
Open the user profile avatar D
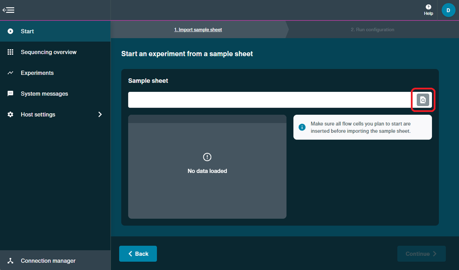[448, 10]
